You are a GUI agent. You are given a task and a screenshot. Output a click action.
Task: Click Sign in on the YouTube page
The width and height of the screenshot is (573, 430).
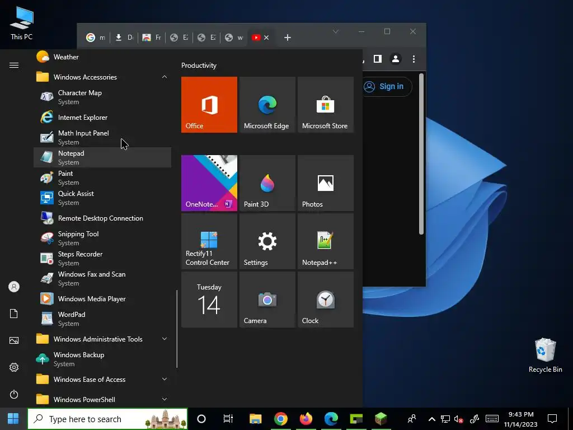coord(386,87)
